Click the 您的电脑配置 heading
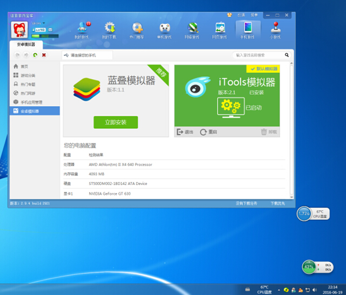Image resolution: width=346 pixels, height=295 pixels. pyautogui.click(x=80, y=146)
